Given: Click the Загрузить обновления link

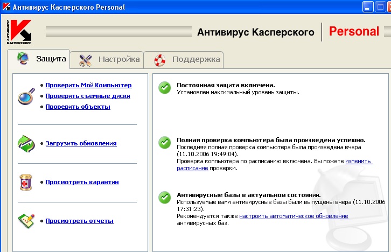Looking at the screenshot, I should 81,143.
